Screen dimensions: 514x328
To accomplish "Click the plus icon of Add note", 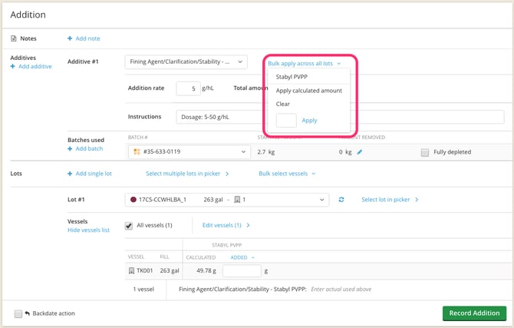I will click(70, 38).
